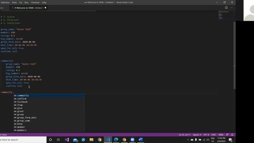The width and height of the screenshot is (254, 143).
Task: Click the editor vertical scrollbar
Action: tap(235, 55)
